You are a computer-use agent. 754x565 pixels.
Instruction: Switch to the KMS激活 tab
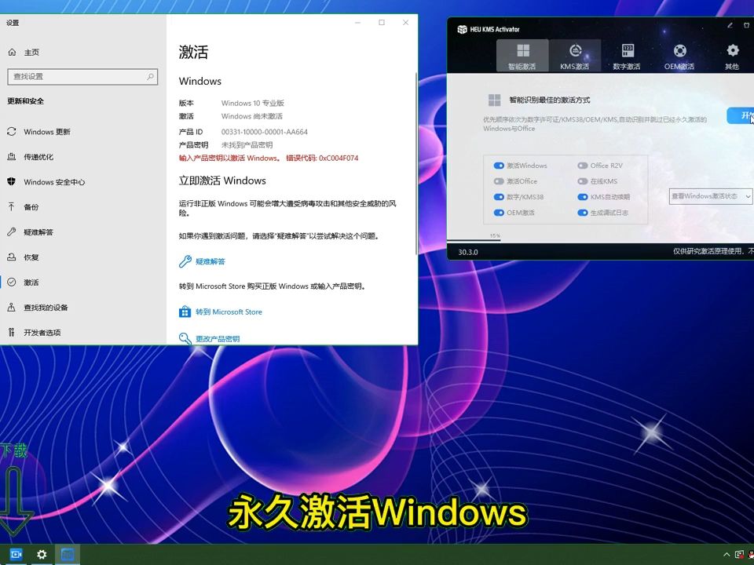click(x=575, y=56)
